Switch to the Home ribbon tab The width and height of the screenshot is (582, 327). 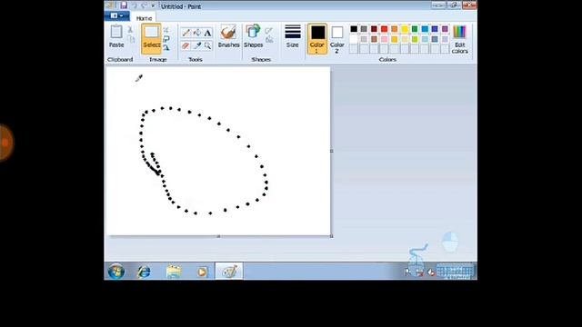tap(144, 18)
